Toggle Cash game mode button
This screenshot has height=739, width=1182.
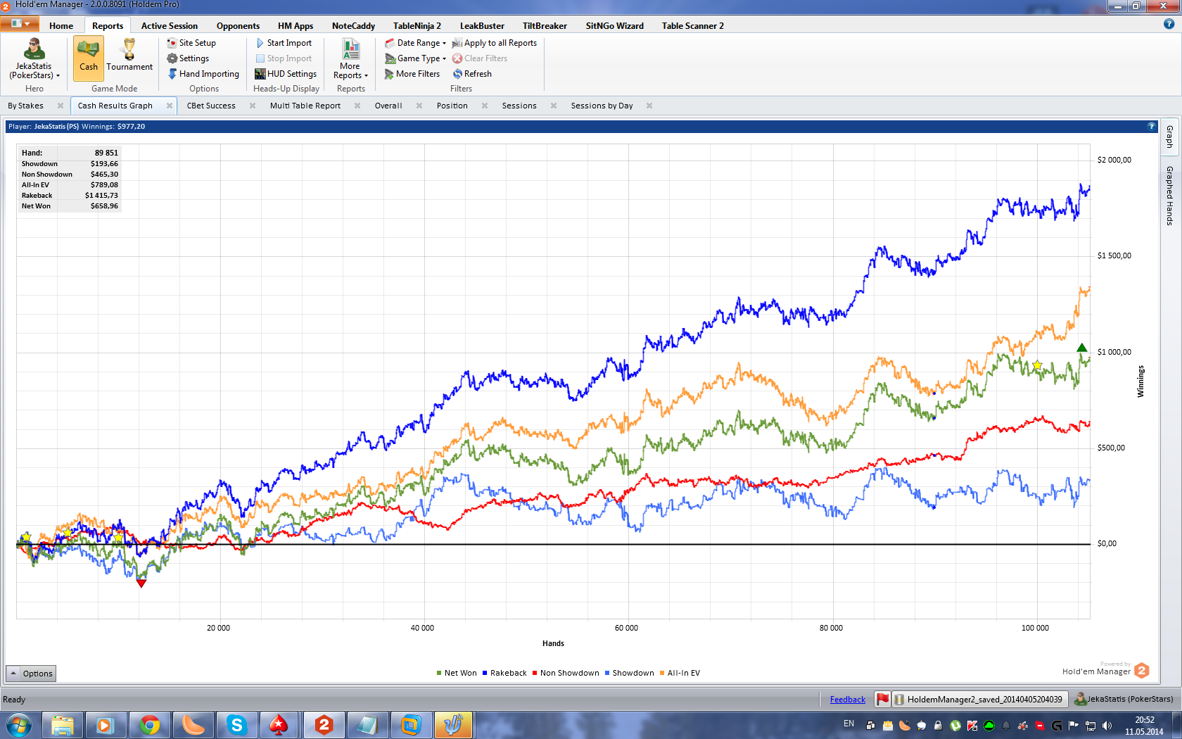click(89, 57)
